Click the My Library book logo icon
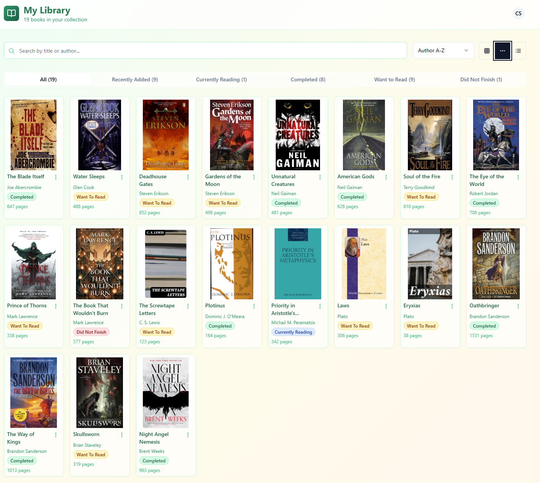This screenshot has width=540, height=483. pyautogui.click(x=11, y=13)
